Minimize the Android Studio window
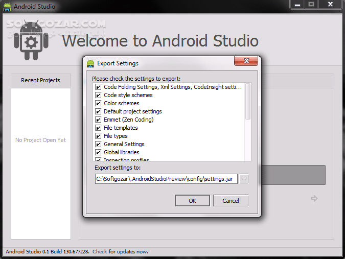Image resolution: width=345 pixels, height=259 pixels. coord(297,5)
